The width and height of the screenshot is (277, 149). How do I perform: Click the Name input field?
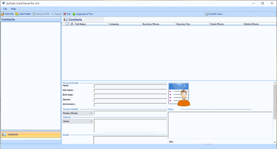pos(130,86)
